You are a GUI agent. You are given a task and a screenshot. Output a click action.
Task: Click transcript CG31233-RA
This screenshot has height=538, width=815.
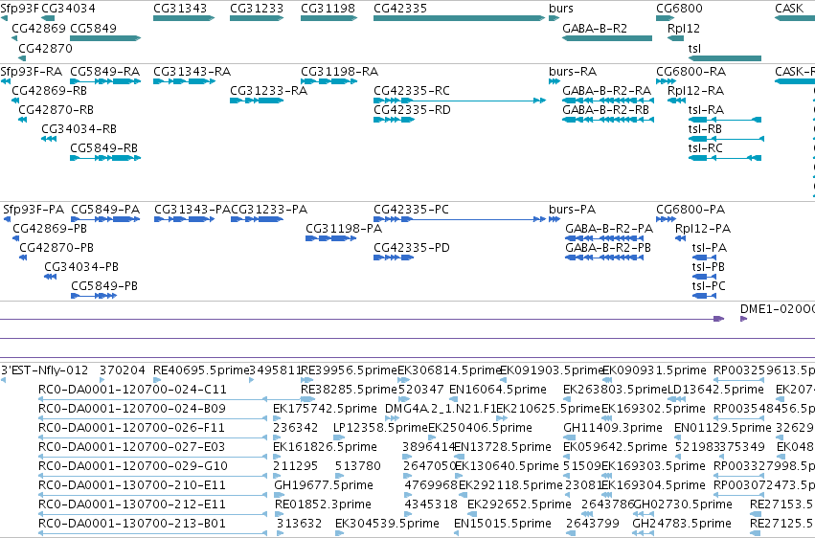(x=257, y=101)
